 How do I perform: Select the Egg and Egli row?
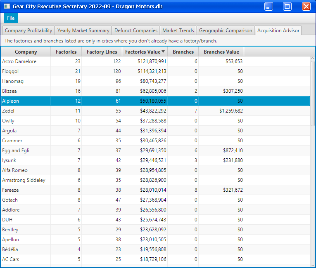pos(155,150)
